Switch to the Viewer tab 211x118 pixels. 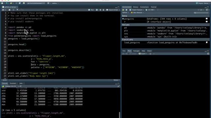(149, 51)
